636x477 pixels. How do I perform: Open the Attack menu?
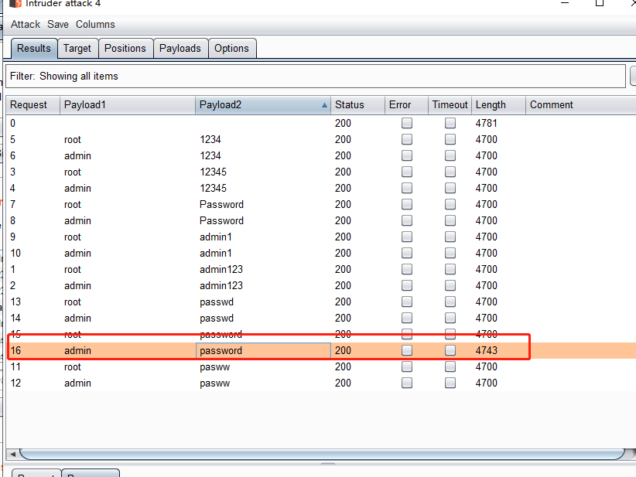tap(26, 24)
